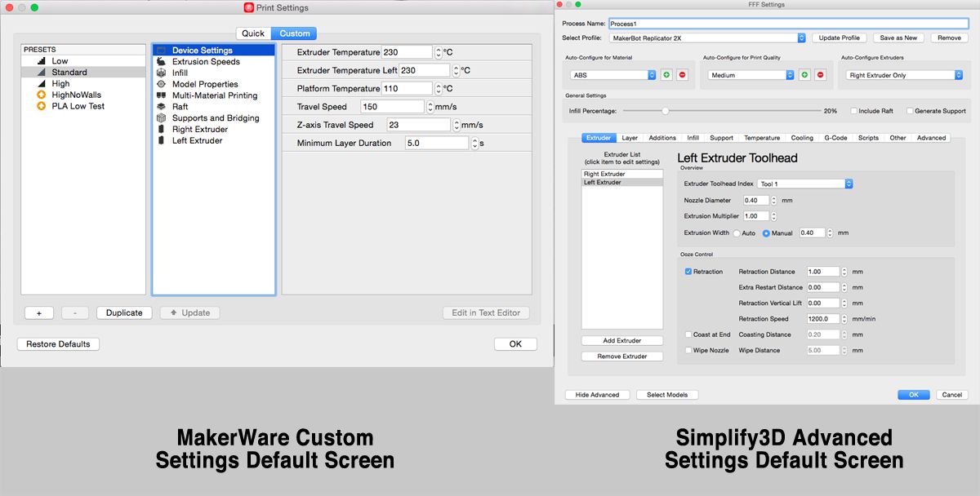
Task: Click the Process Name input field
Action: click(x=789, y=24)
